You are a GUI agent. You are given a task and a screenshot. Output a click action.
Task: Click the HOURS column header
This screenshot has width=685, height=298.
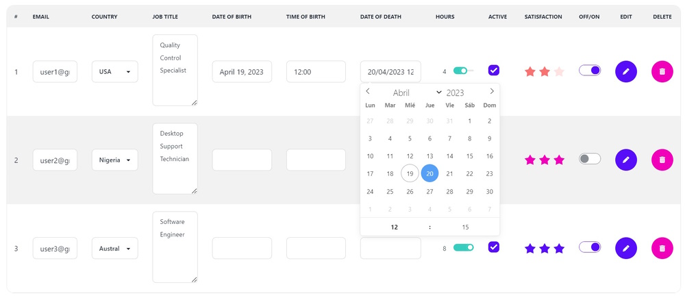click(x=445, y=17)
